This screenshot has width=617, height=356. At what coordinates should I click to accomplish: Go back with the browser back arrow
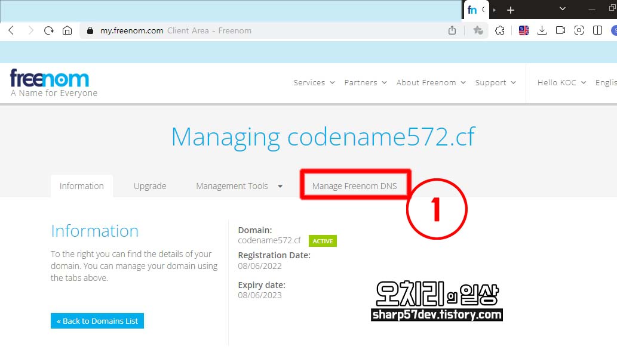click(11, 30)
